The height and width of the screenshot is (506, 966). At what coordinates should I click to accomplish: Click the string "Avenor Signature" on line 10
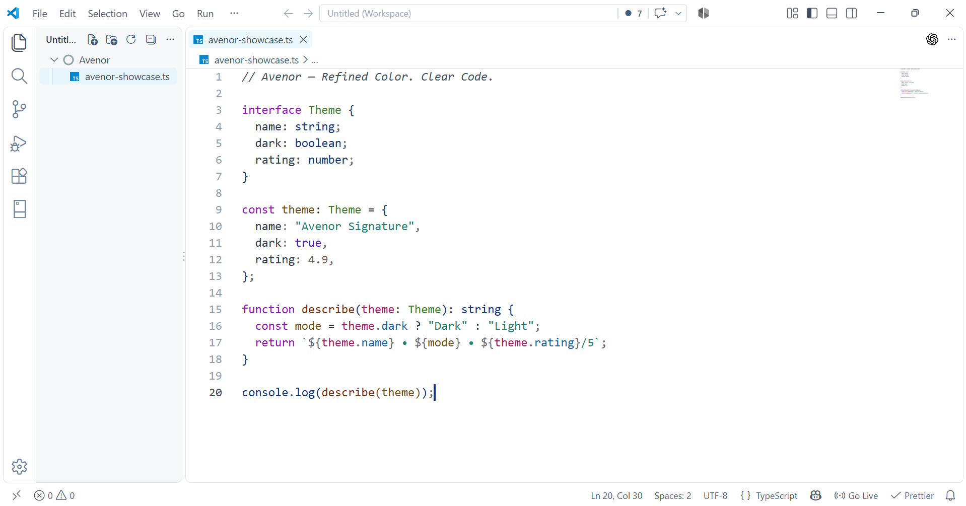(x=355, y=227)
